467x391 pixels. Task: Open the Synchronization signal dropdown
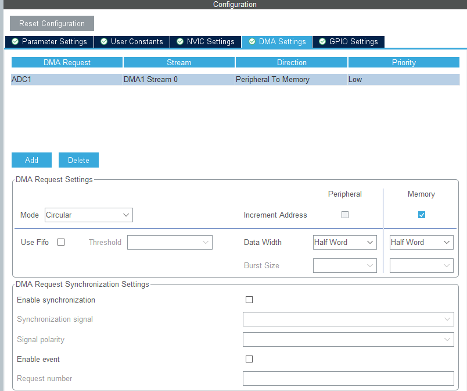[348, 319]
